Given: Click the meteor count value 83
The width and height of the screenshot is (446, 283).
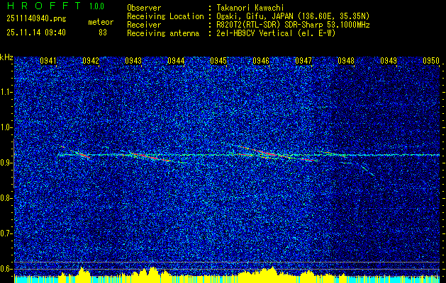Looking at the screenshot, I should point(103,33).
